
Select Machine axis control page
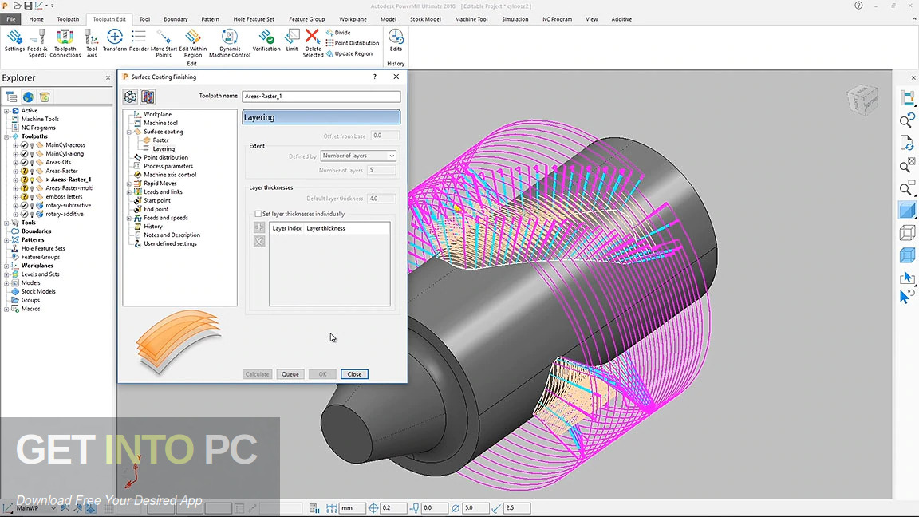point(170,175)
